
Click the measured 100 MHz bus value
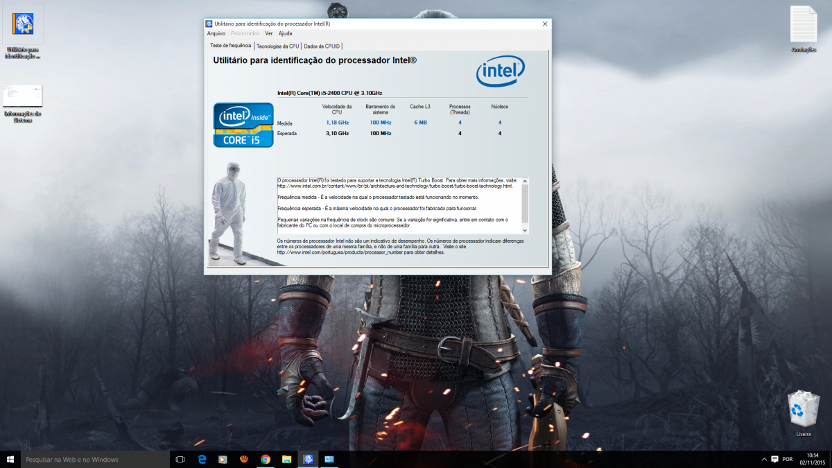(380, 123)
